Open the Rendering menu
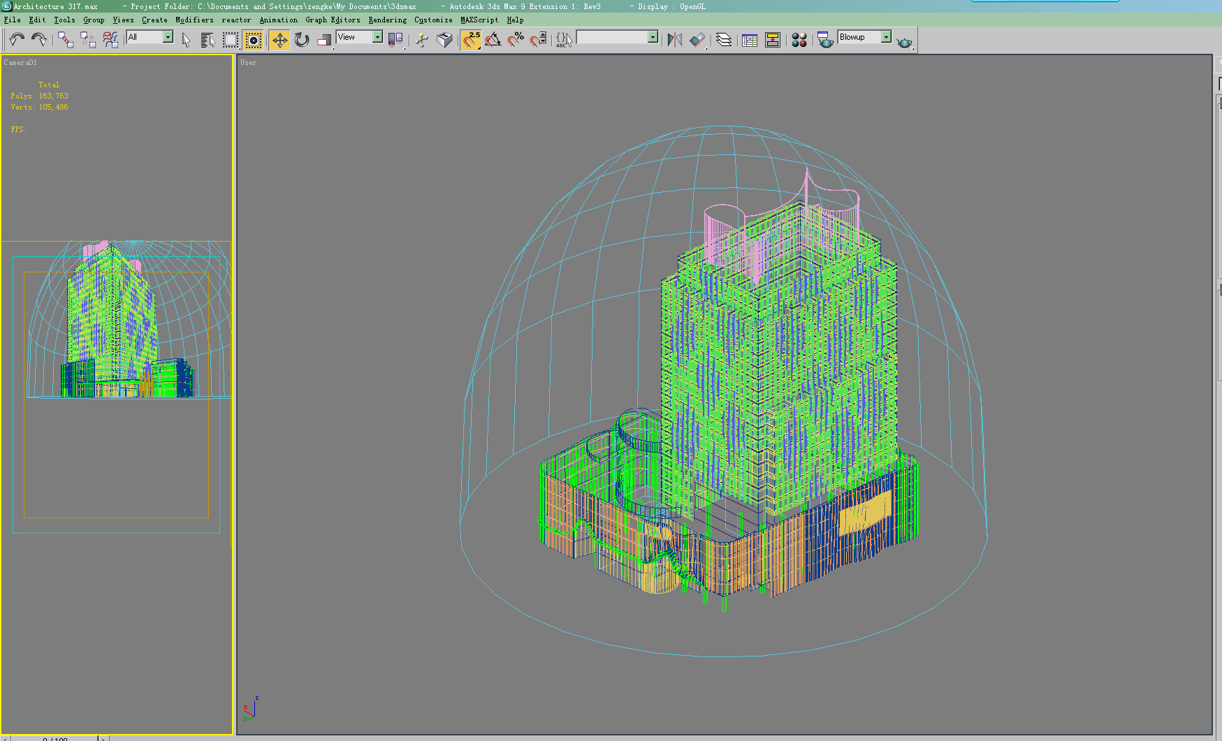The image size is (1222, 741). point(387,20)
